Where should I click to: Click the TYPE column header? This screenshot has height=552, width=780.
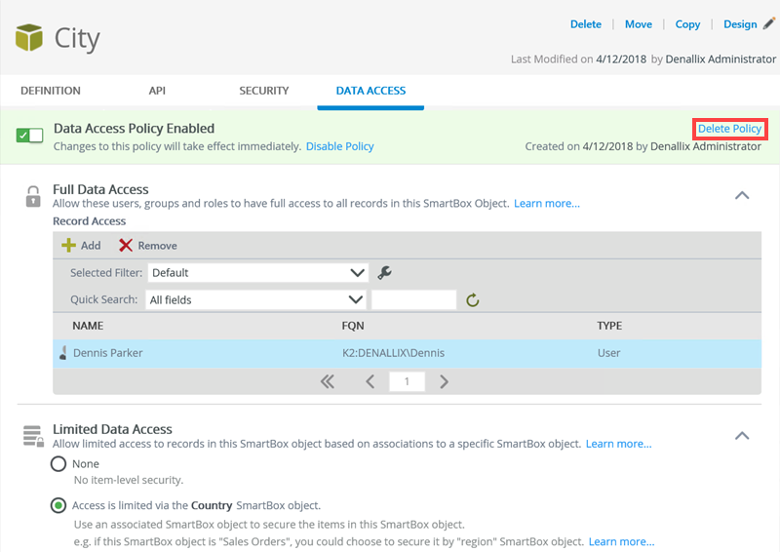(609, 326)
